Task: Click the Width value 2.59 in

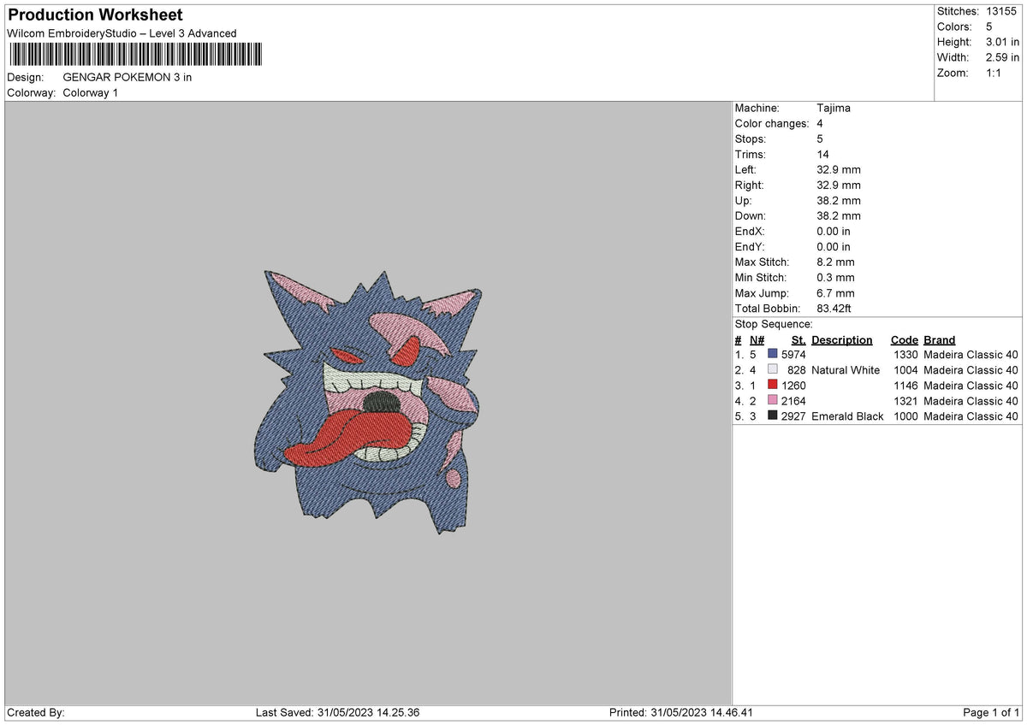Action: pos(1002,57)
